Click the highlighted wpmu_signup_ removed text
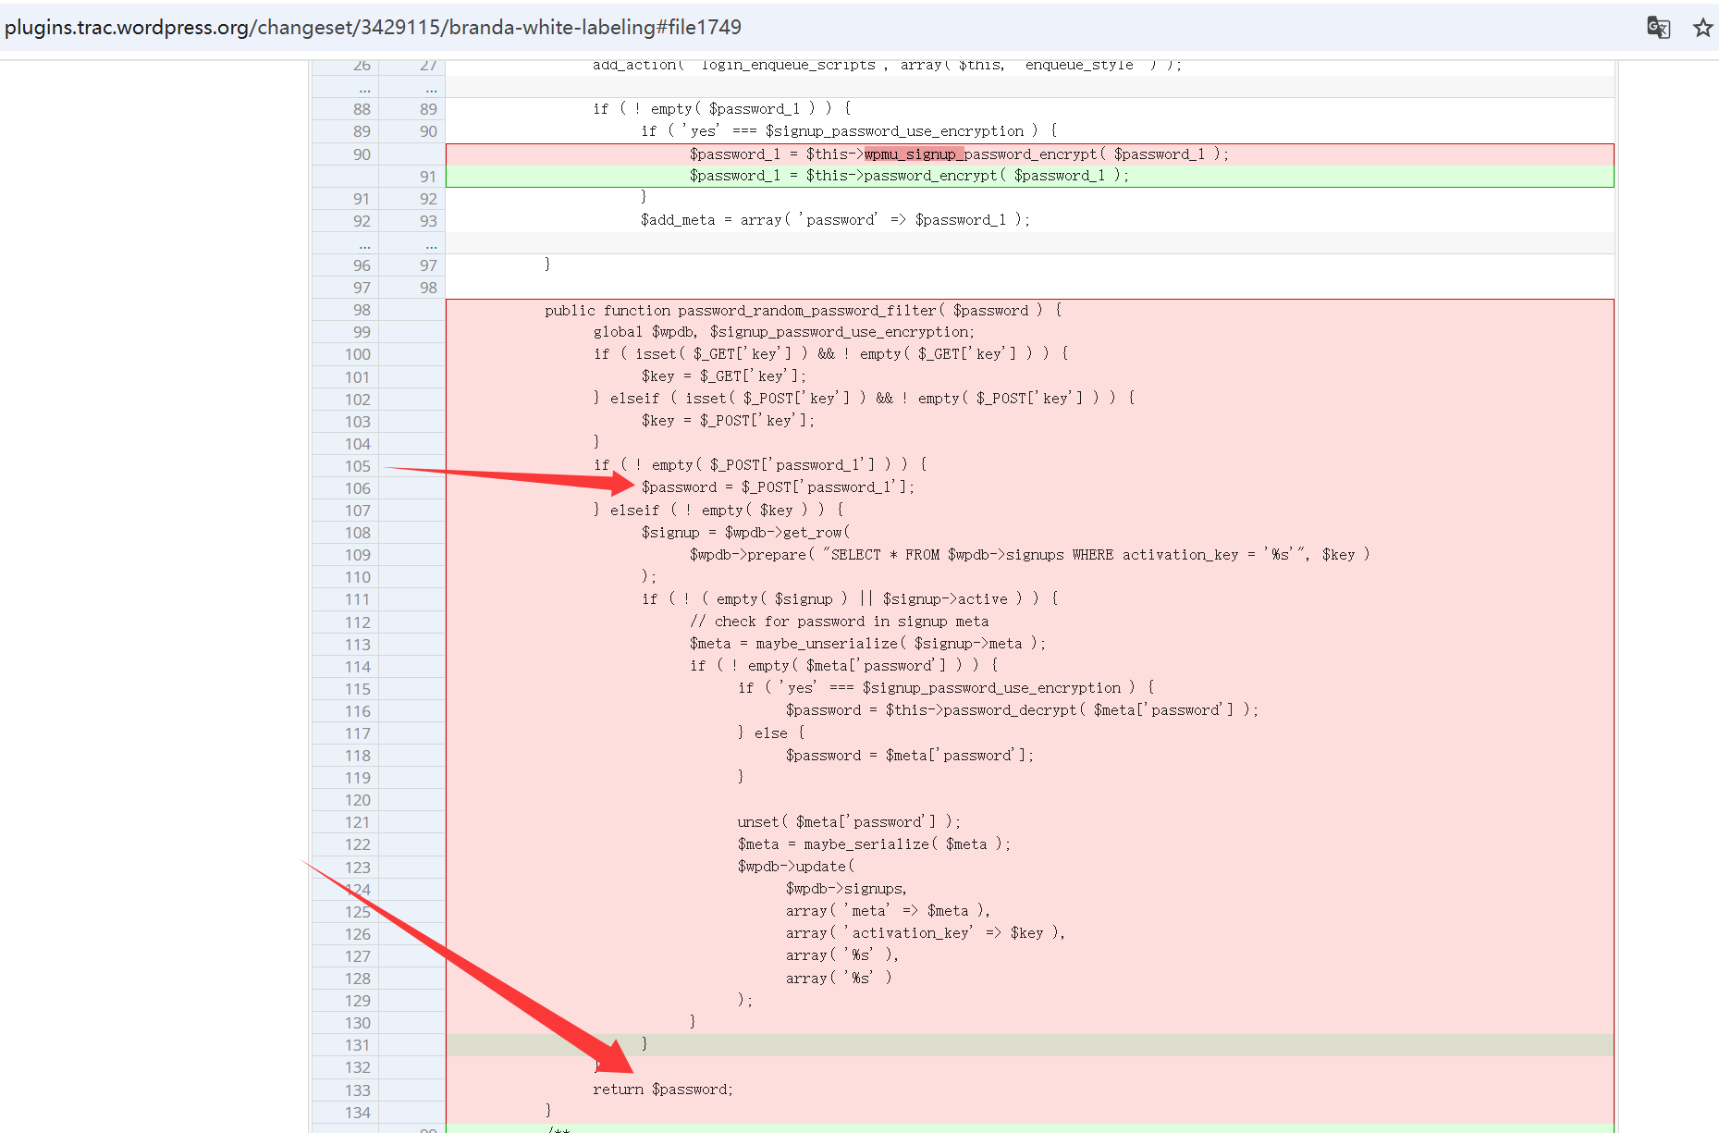The height and width of the screenshot is (1133, 1719). pos(914,154)
